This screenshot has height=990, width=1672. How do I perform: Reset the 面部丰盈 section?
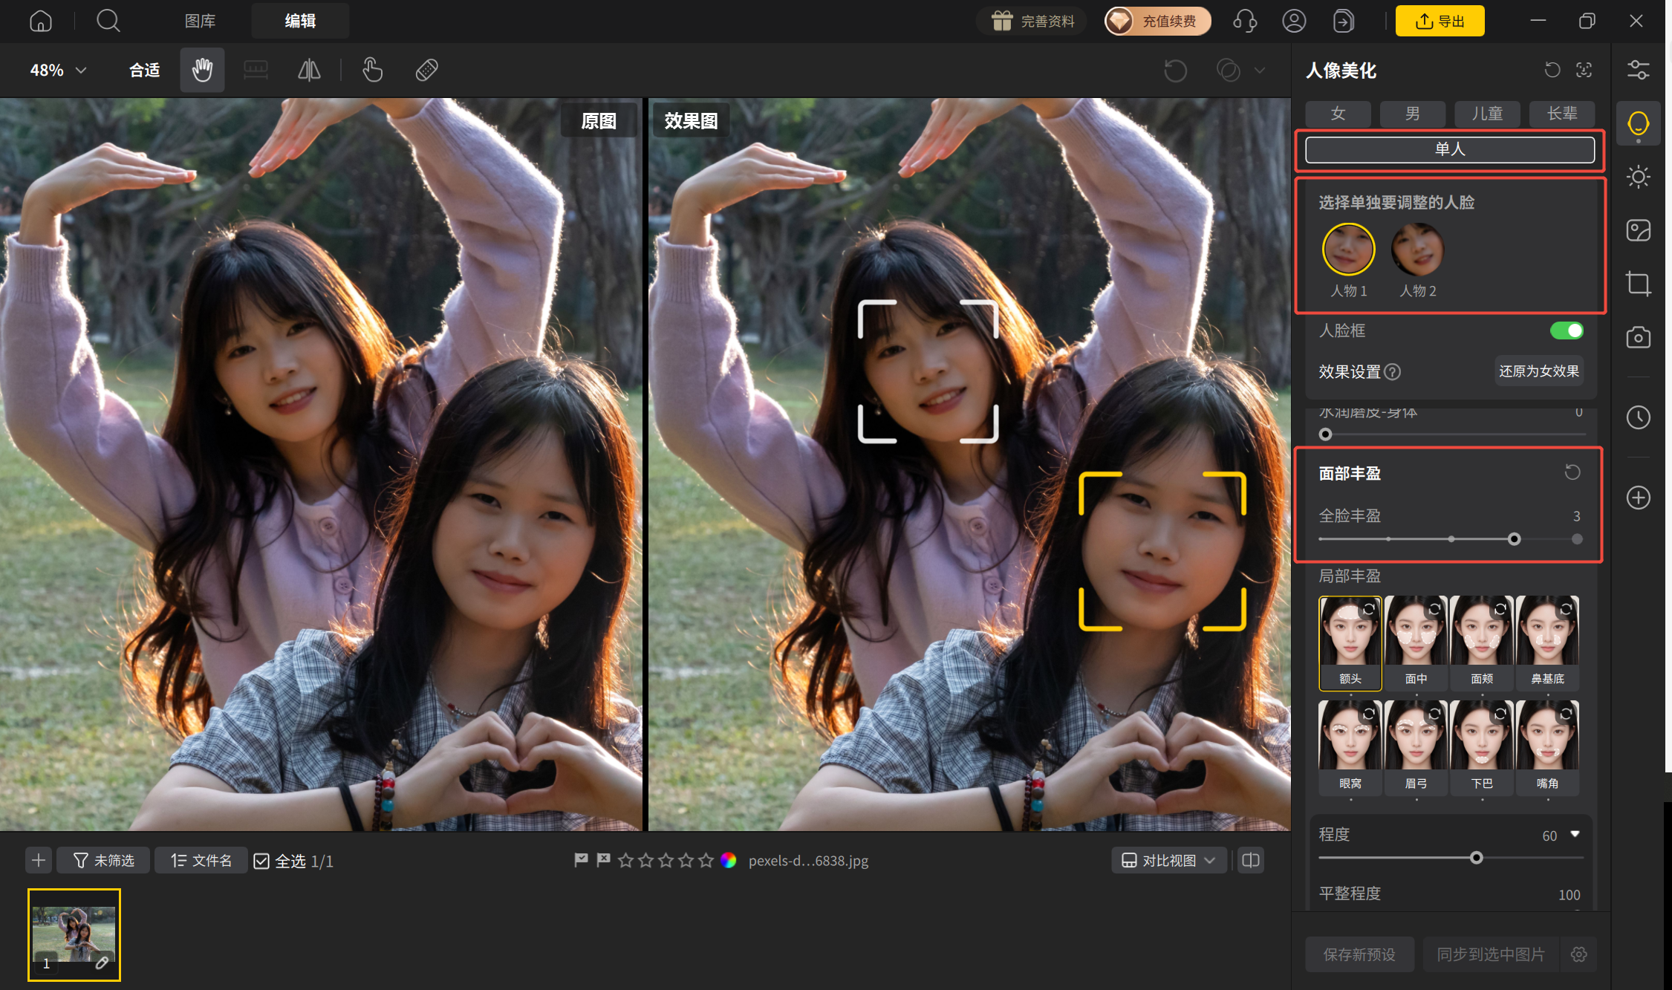[x=1572, y=472]
